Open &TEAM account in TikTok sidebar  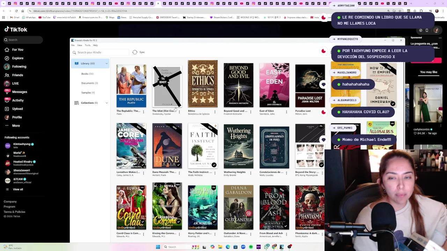(x=22, y=180)
